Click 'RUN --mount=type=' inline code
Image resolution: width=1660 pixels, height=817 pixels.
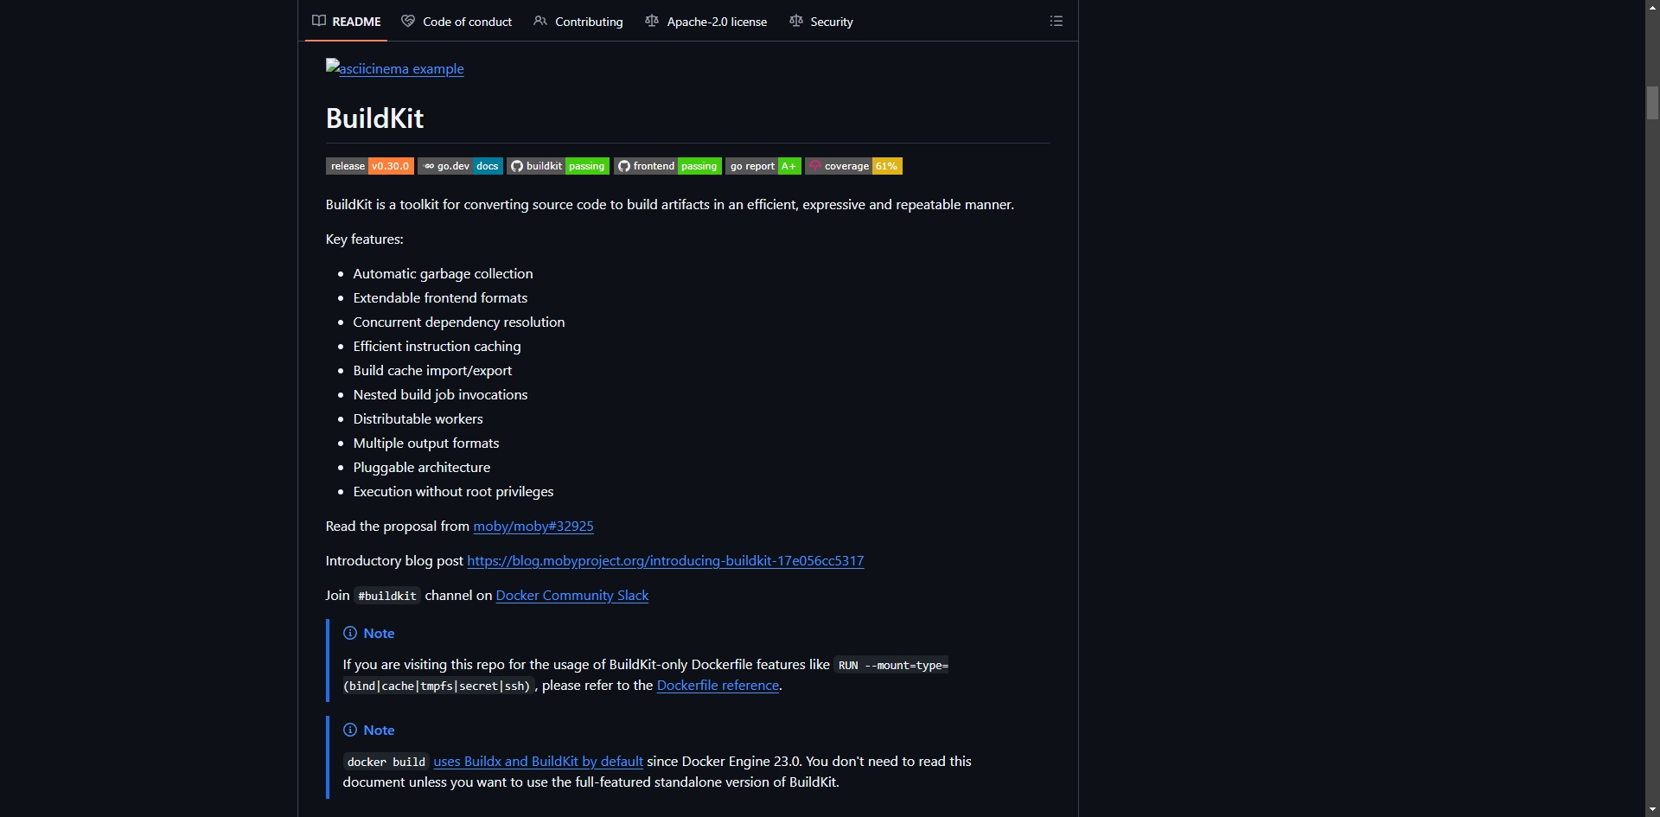coord(892,665)
